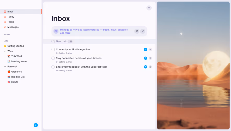231x131 pixels.
Task: Complete the Connect your first integration task
Action: pyautogui.click(x=53, y=50)
